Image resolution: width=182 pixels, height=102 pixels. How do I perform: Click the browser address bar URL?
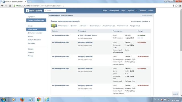[x=40, y=6]
